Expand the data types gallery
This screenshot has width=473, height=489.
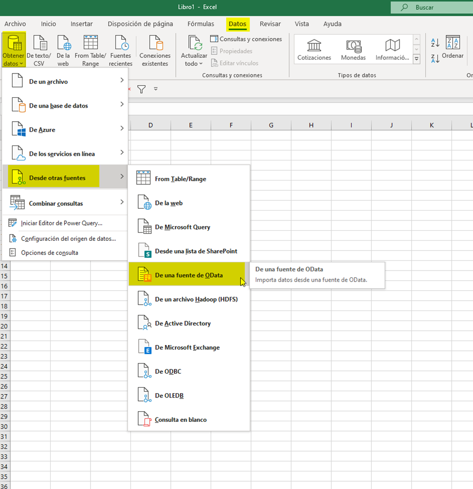click(x=417, y=59)
